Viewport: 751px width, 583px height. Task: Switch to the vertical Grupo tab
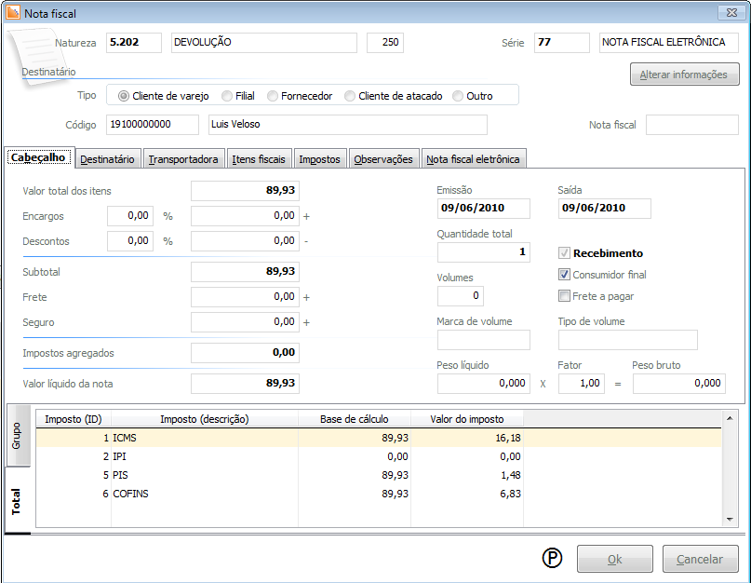[x=17, y=436]
